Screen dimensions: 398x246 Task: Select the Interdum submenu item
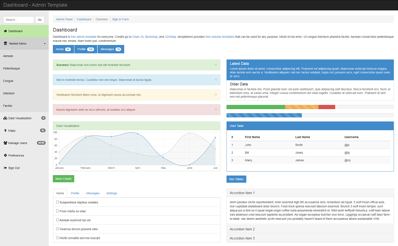(x=24, y=94)
